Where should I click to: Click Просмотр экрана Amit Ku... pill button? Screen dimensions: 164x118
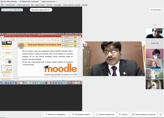pos(41,10)
